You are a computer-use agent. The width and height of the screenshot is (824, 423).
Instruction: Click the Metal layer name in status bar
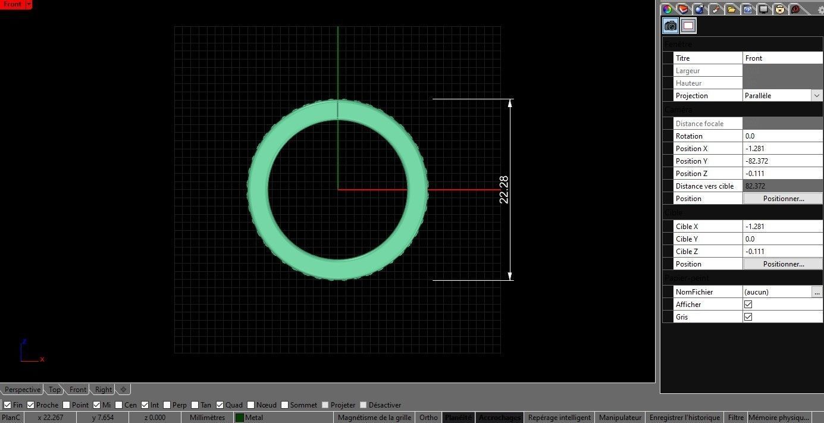tap(254, 418)
